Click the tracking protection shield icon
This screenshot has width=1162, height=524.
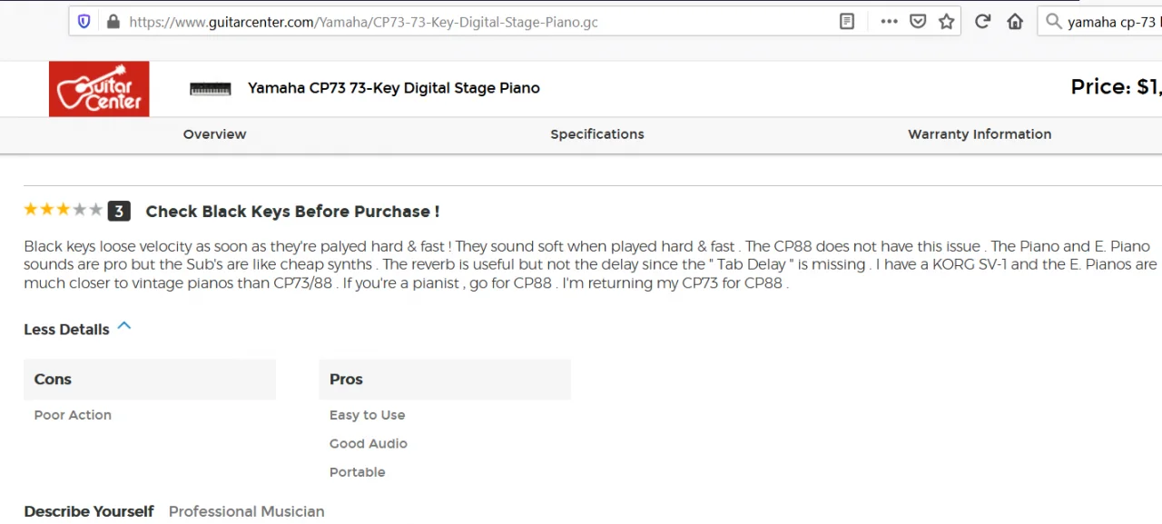tap(84, 22)
